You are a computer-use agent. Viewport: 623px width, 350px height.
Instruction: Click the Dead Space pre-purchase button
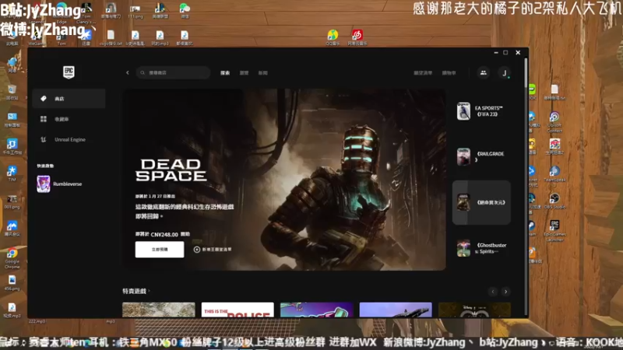160,250
